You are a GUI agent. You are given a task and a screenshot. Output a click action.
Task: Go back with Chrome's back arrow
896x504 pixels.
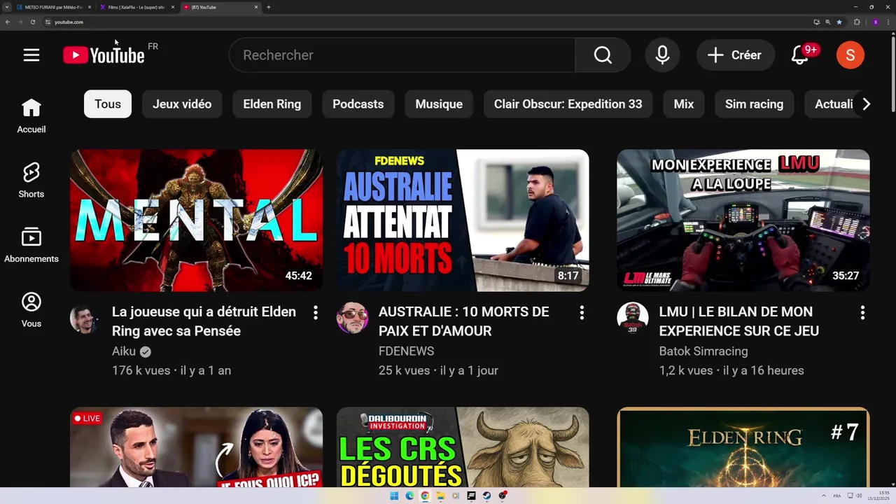pos(7,22)
